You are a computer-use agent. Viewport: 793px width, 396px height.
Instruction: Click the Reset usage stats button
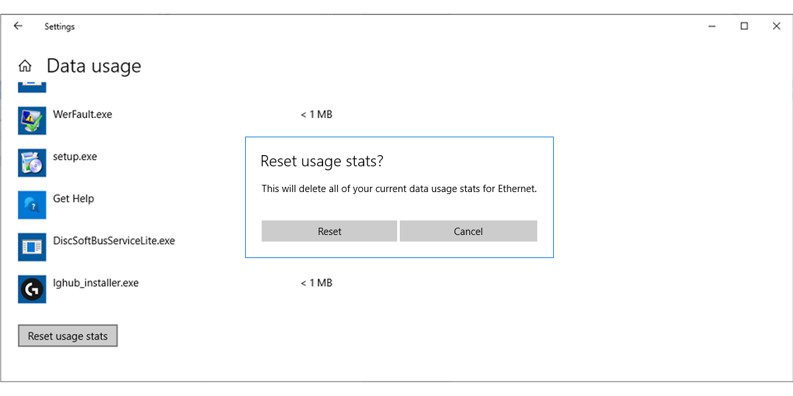[67, 335]
